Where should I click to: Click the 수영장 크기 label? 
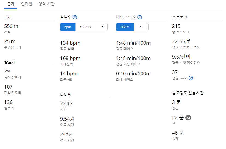(13, 47)
